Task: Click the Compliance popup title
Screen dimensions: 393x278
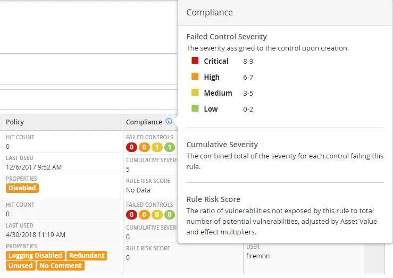Action: 210,13
